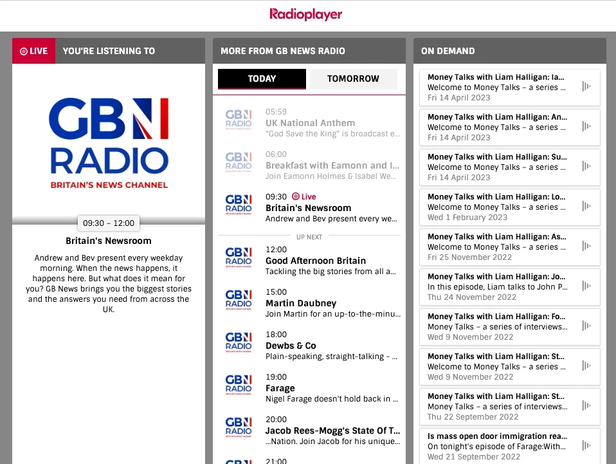The height and width of the screenshot is (464, 616).
Task: Click 'Wed 21 September 2022' date text
Action: coord(474,456)
